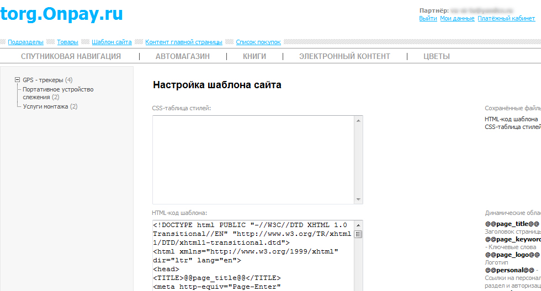
Task: Select Портативное устройство слежения in the tree
Action: point(58,89)
